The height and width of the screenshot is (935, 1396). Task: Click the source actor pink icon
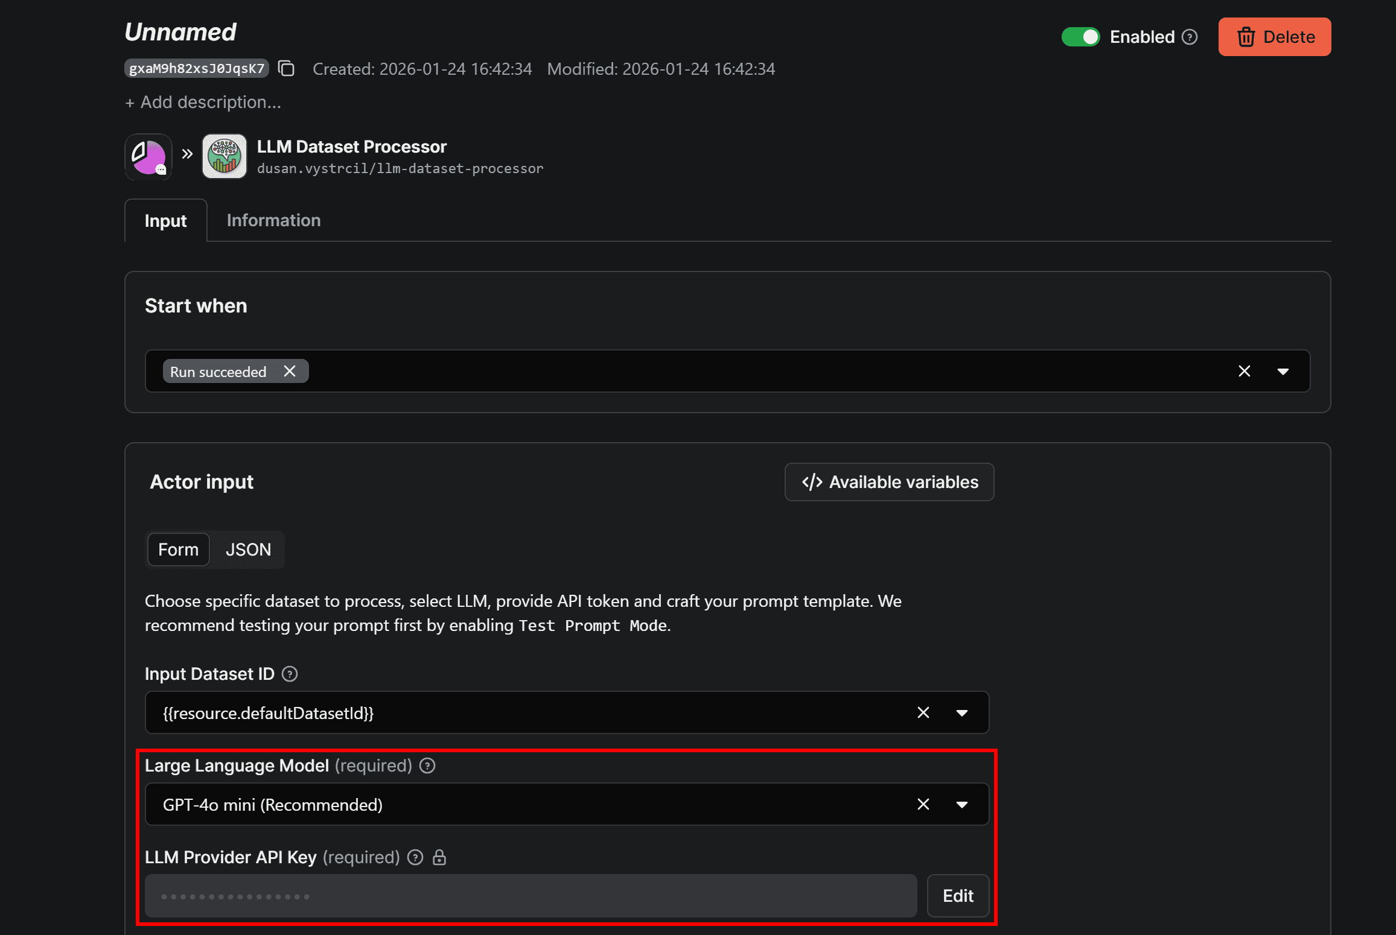[x=148, y=157]
